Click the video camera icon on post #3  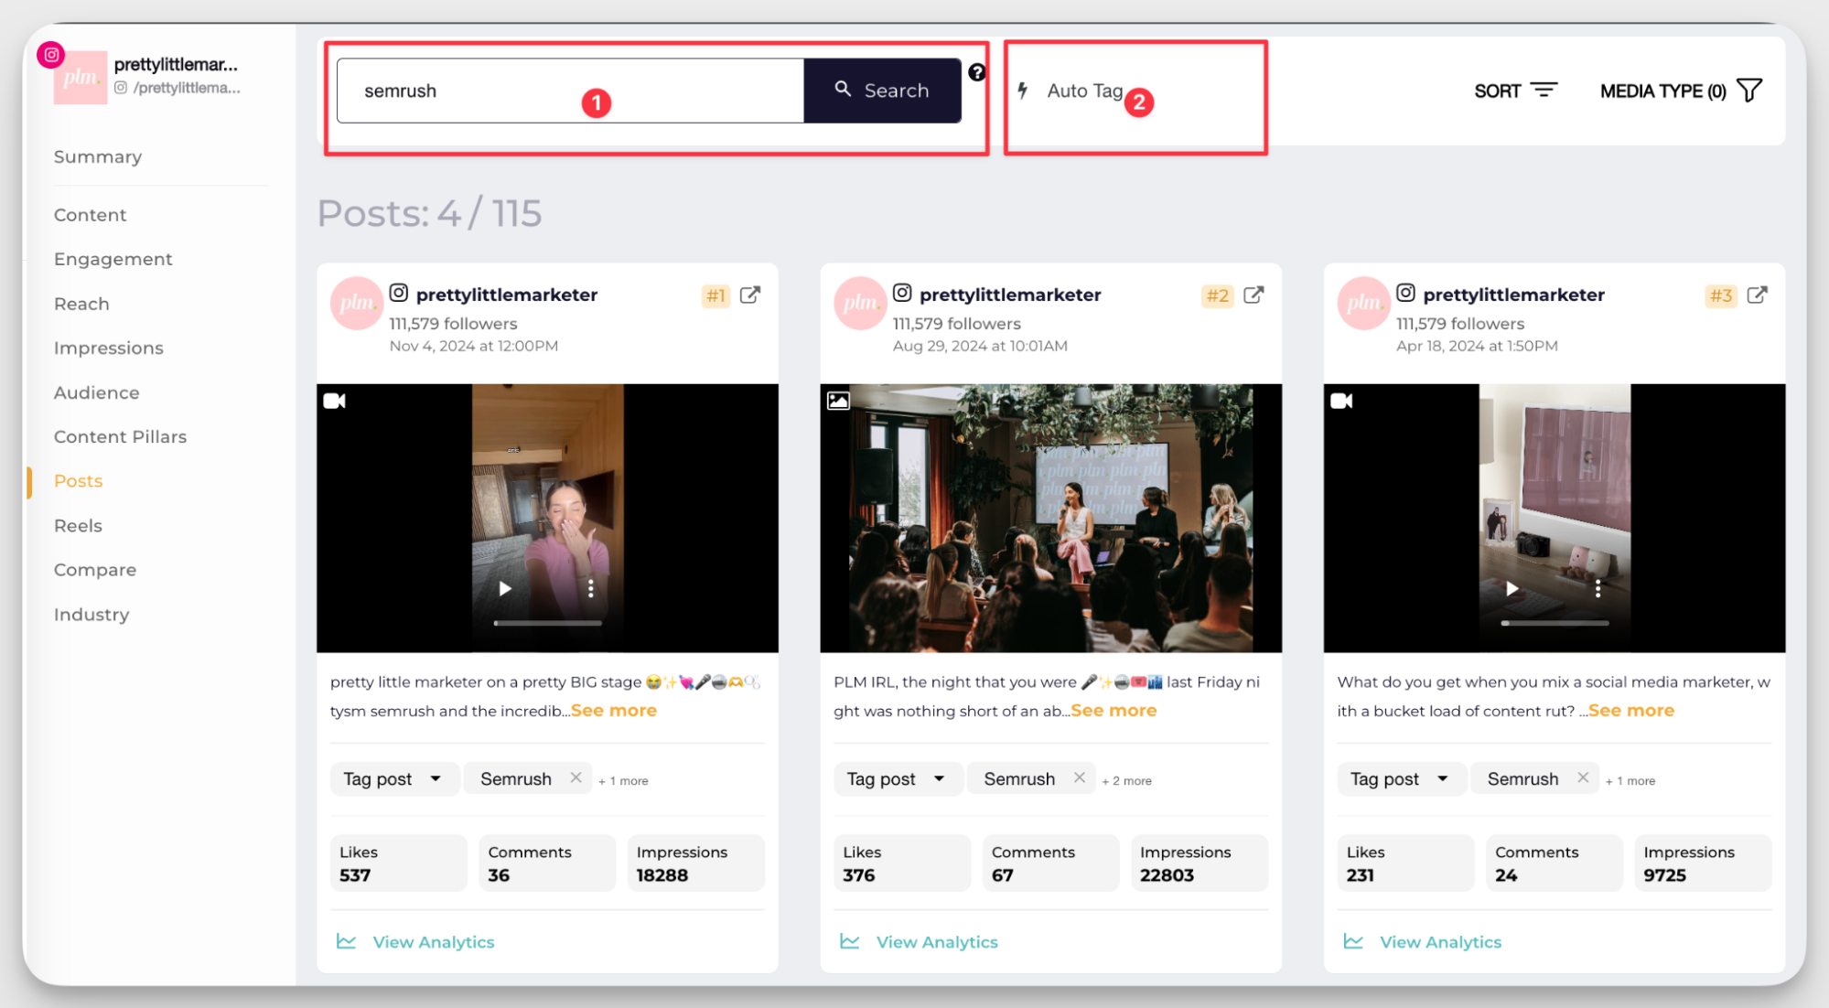pos(1342,401)
